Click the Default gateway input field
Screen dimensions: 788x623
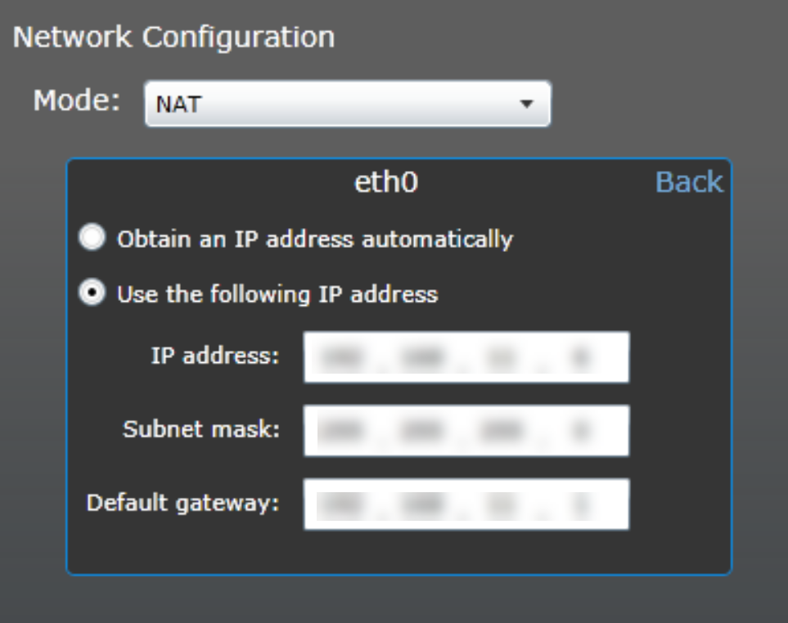(x=466, y=504)
